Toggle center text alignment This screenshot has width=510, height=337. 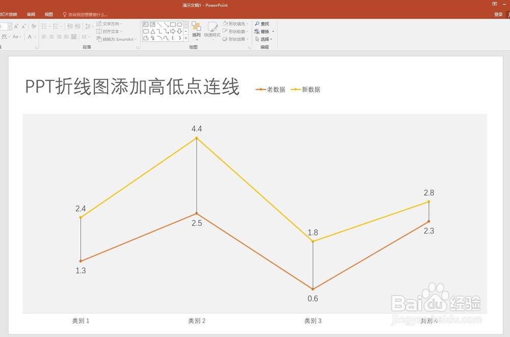[52, 37]
